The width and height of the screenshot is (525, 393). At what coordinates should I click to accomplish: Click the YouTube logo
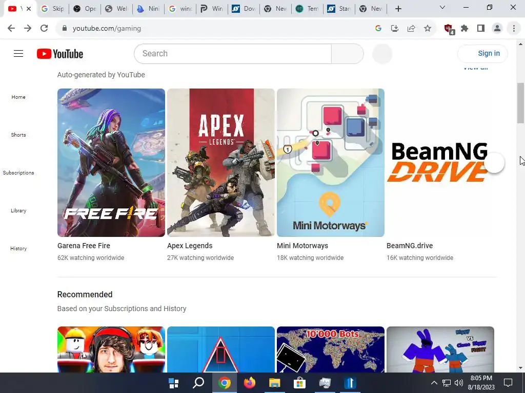tap(60, 54)
